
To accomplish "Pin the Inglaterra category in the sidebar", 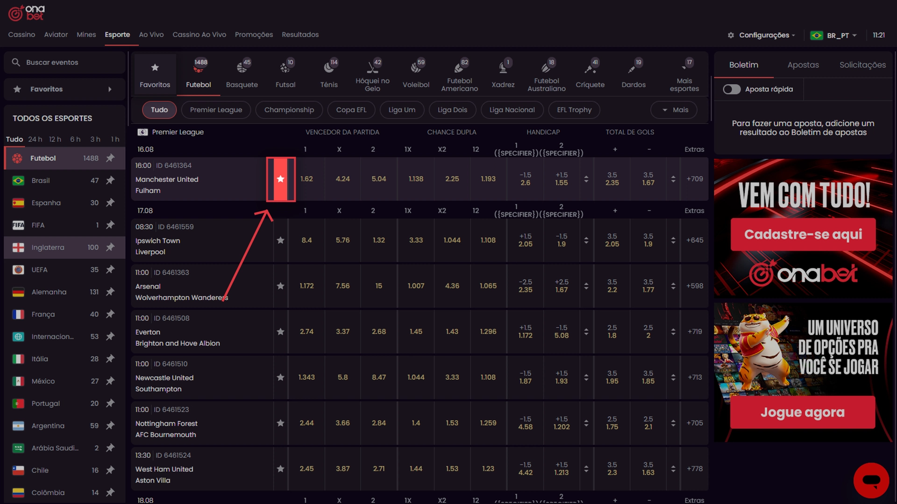I will (x=110, y=247).
